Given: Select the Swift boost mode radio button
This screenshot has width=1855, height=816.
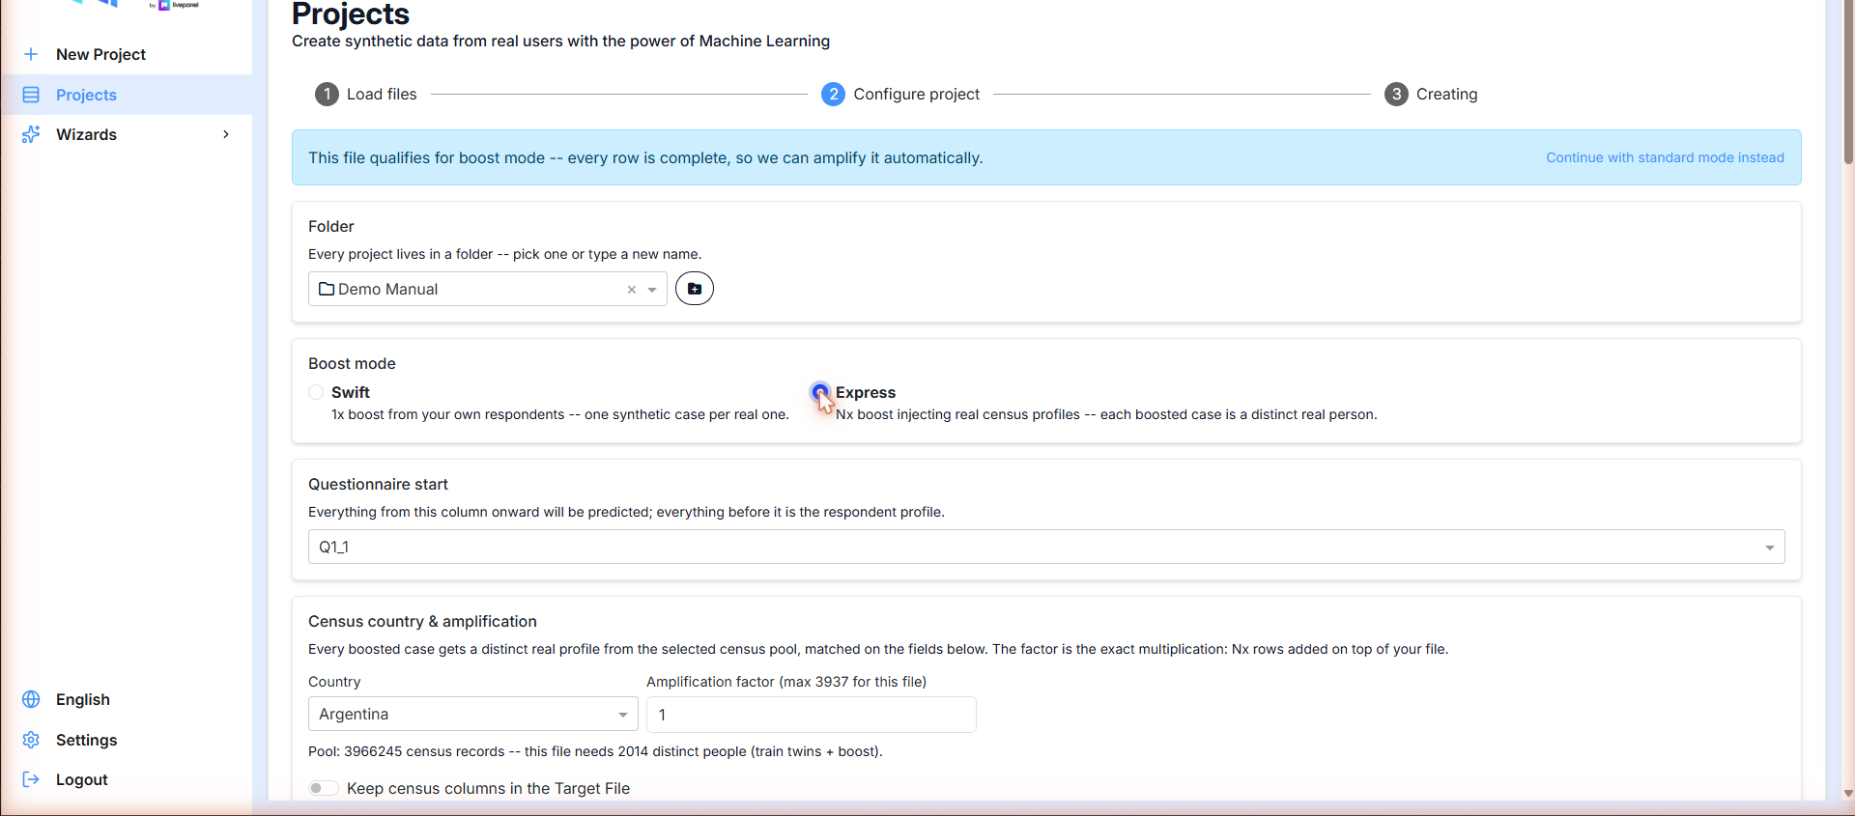Looking at the screenshot, I should click(316, 392).
